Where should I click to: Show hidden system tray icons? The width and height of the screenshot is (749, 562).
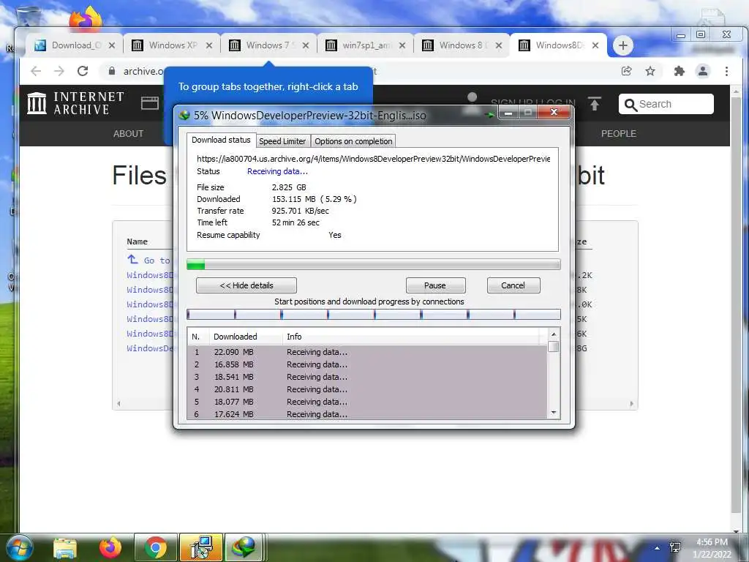pos(658,548)
